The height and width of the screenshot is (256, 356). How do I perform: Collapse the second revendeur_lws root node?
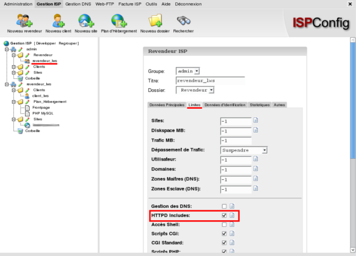click(7, 85)
